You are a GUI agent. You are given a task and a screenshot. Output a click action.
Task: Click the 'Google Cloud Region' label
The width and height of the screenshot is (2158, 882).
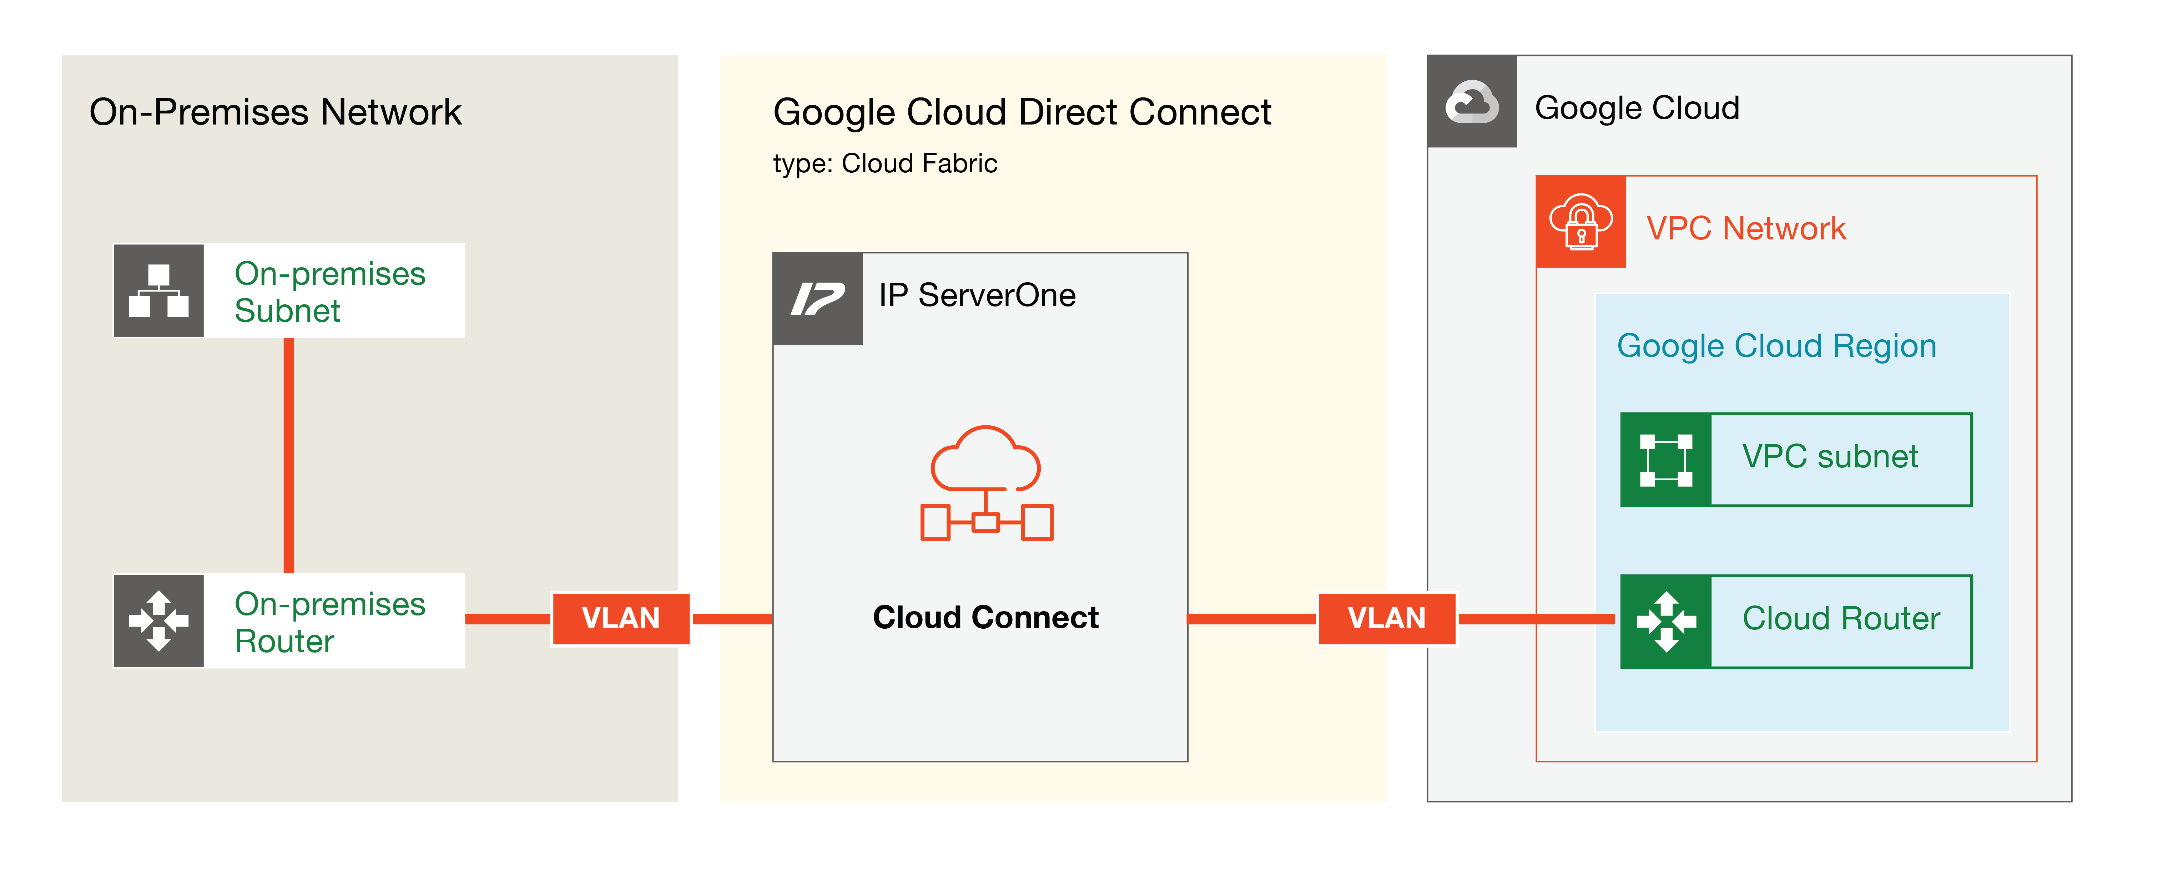click(1776, 346)
